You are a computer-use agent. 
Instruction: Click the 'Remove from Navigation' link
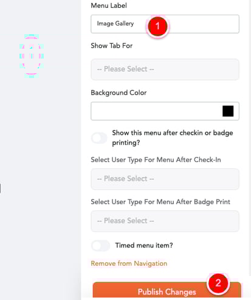(129, 263)
